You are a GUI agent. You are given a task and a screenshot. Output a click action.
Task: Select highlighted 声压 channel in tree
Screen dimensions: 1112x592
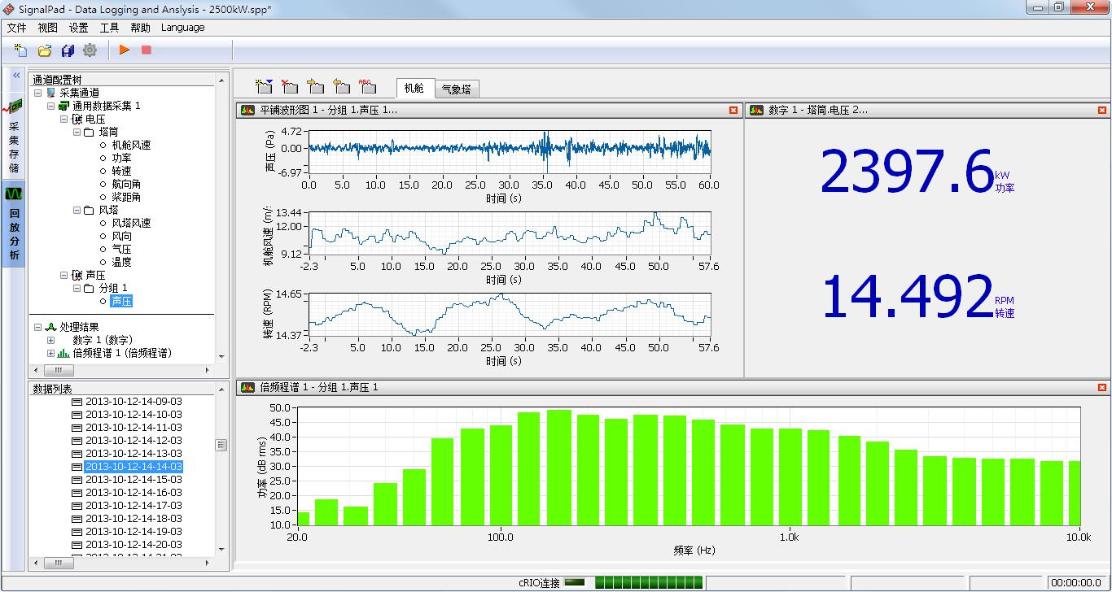(x=121, y=301)
